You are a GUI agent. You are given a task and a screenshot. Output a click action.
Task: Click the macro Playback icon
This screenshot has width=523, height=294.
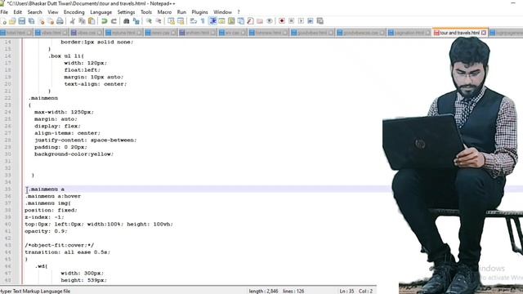point(301,21)
